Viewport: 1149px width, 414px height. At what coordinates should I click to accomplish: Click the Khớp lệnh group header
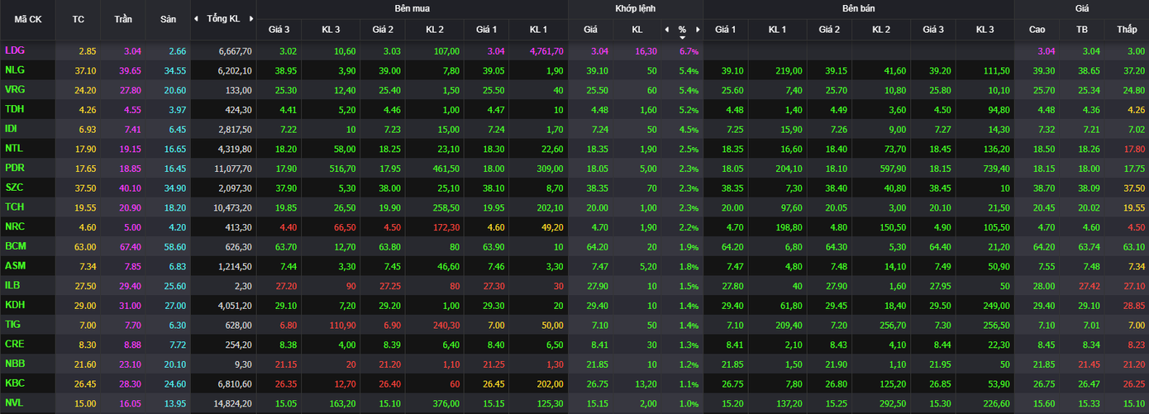[x=635, y=8]
